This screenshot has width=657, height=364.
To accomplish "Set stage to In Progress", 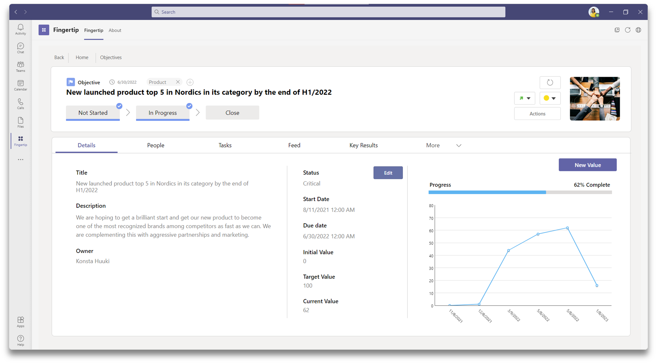I will 163,113.
